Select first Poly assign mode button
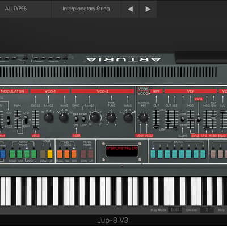Screen dimensions: 227x227 (x=27, y=154)
